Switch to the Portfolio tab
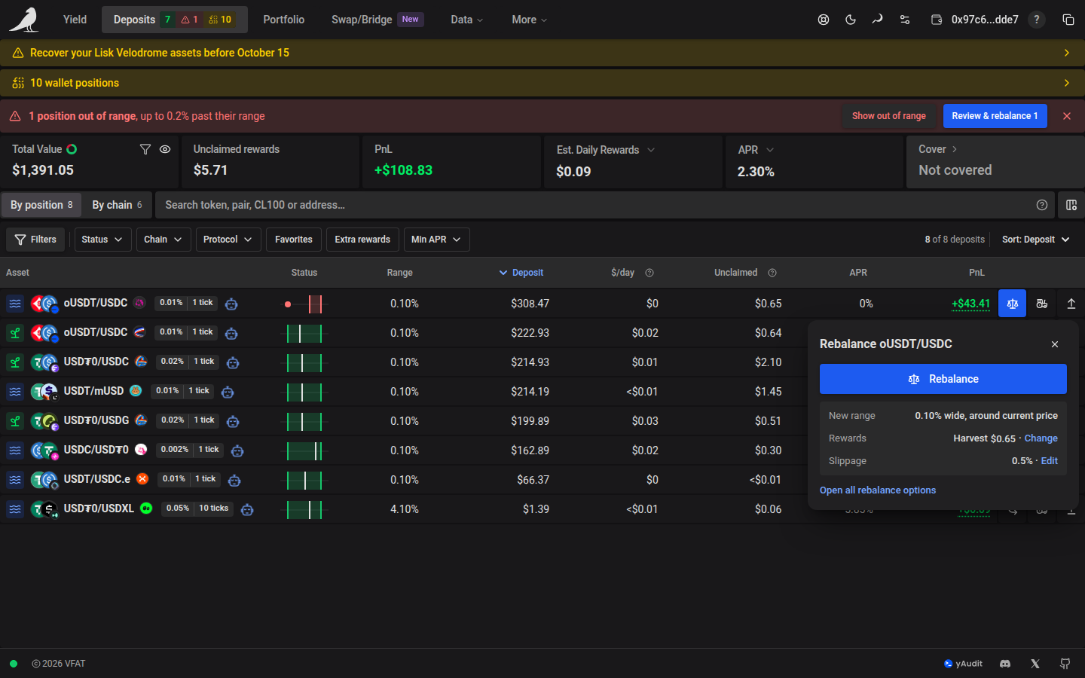This screenshot has width=1085, height=678. coord(284,20)
